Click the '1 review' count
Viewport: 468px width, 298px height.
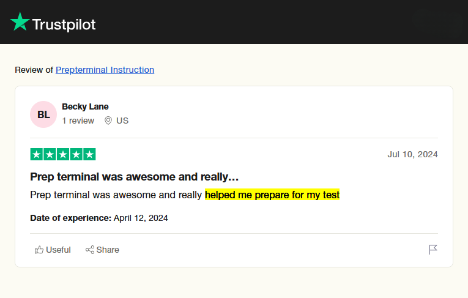coord(78,121)
